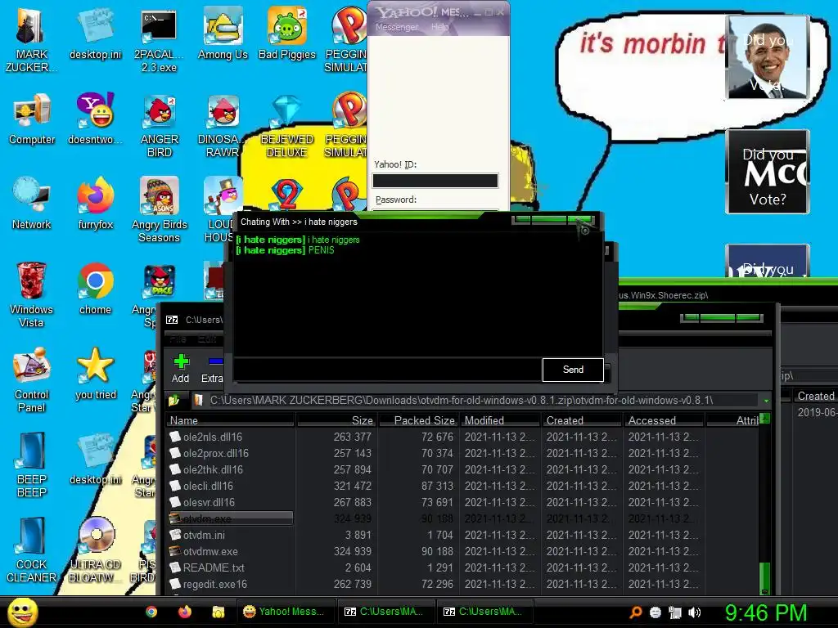The height and width of the screenshot is (628, 838).
Task: Open the Network desktop icon
Action: (x=32, y=204)
